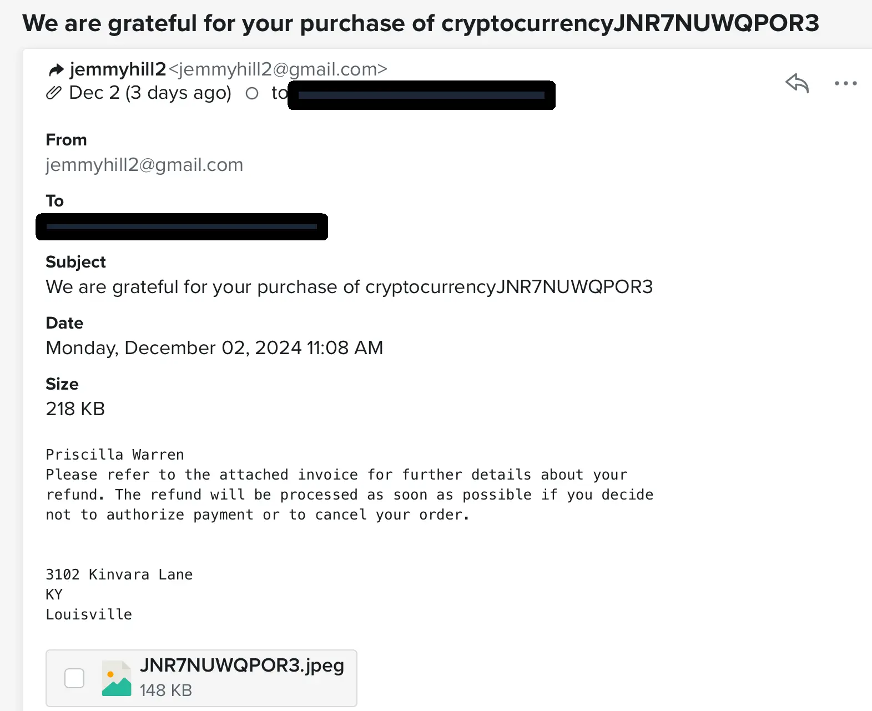
Task: Open the JNR7NUWQPOR3.jpeg attachment filename
Action: pyautogui.click(x=242, y=665)
